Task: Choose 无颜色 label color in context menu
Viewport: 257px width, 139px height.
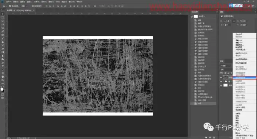Action: pos(238,113)
